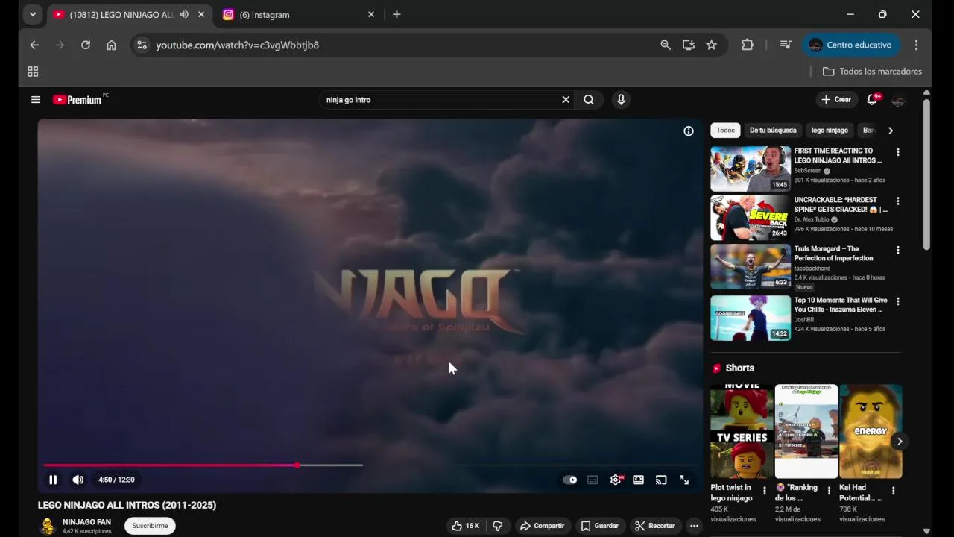Open the tab search dropdown arrow
The image size is (954, 537).
[x=32, y=14]
